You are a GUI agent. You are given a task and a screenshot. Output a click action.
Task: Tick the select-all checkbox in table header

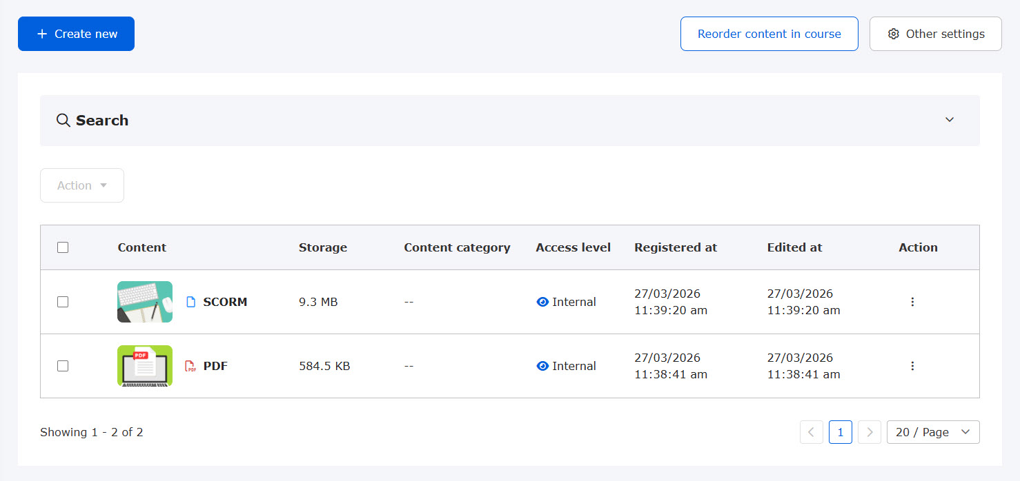[63, 247]
